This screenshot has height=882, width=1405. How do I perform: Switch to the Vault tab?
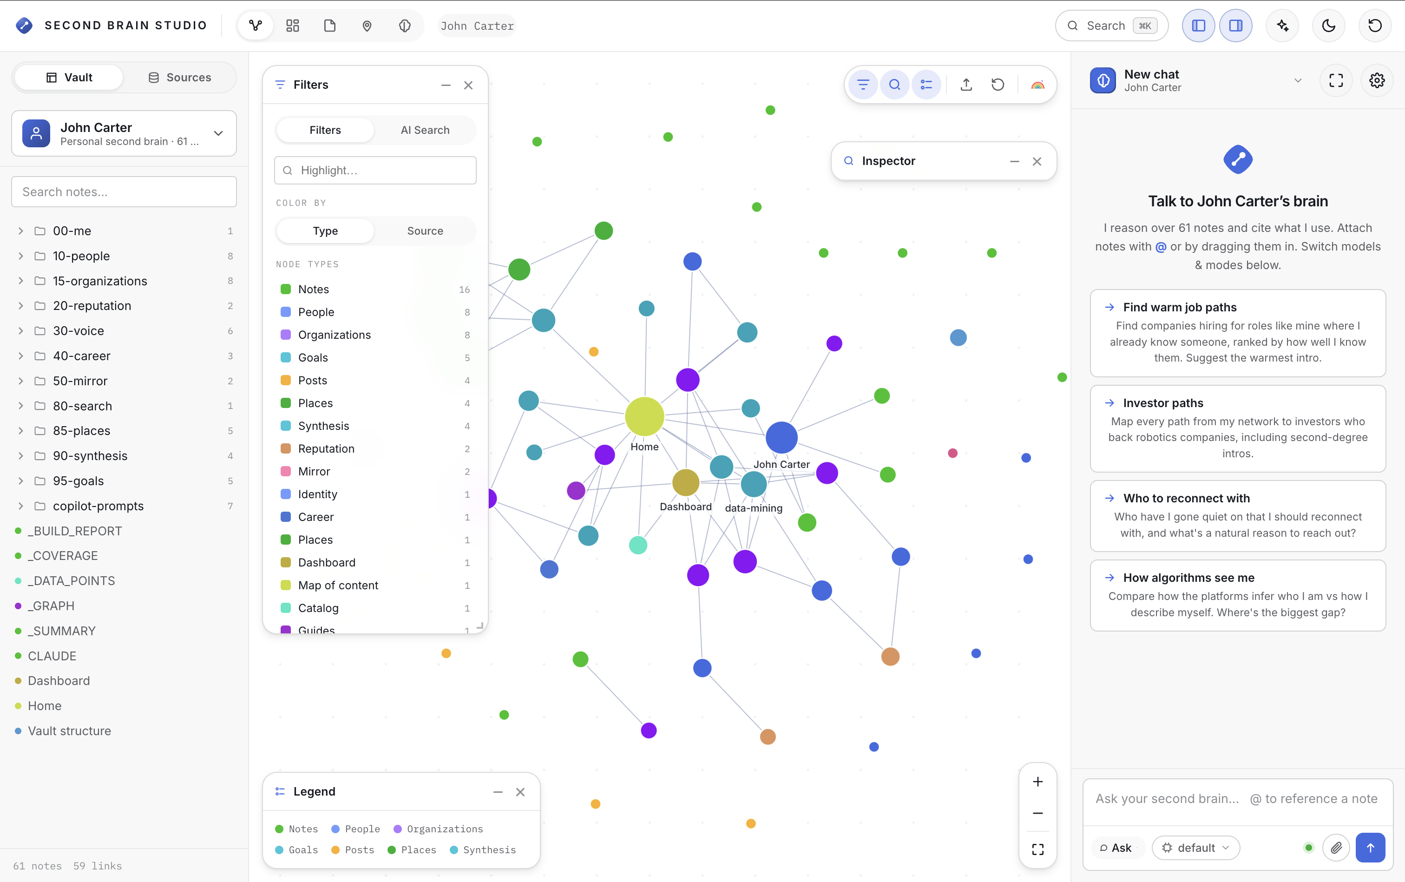69,78
